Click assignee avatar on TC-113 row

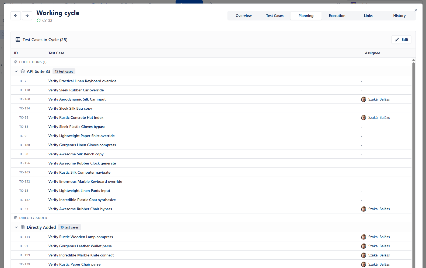[x=364, y=237]
